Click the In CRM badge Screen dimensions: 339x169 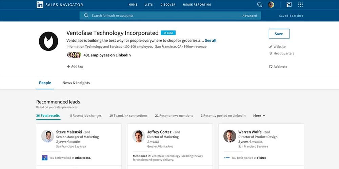pos(168,33)
